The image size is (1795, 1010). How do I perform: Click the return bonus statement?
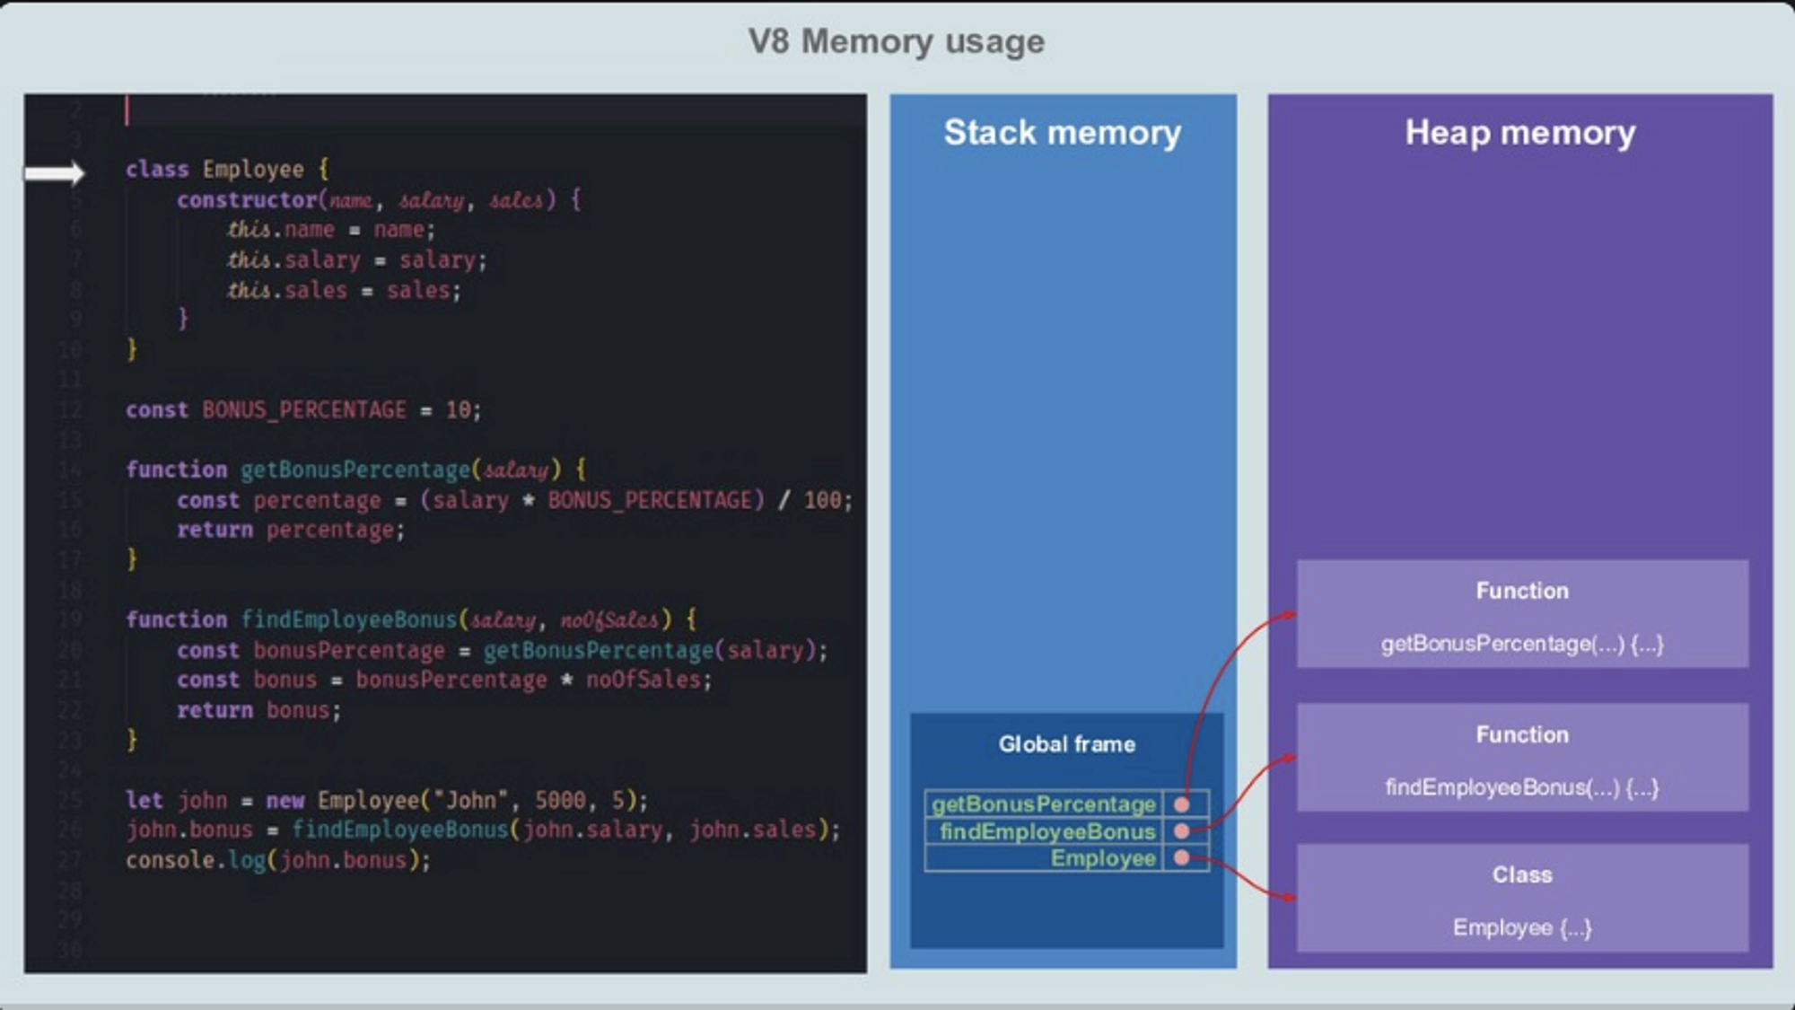(x=258, y=710)
